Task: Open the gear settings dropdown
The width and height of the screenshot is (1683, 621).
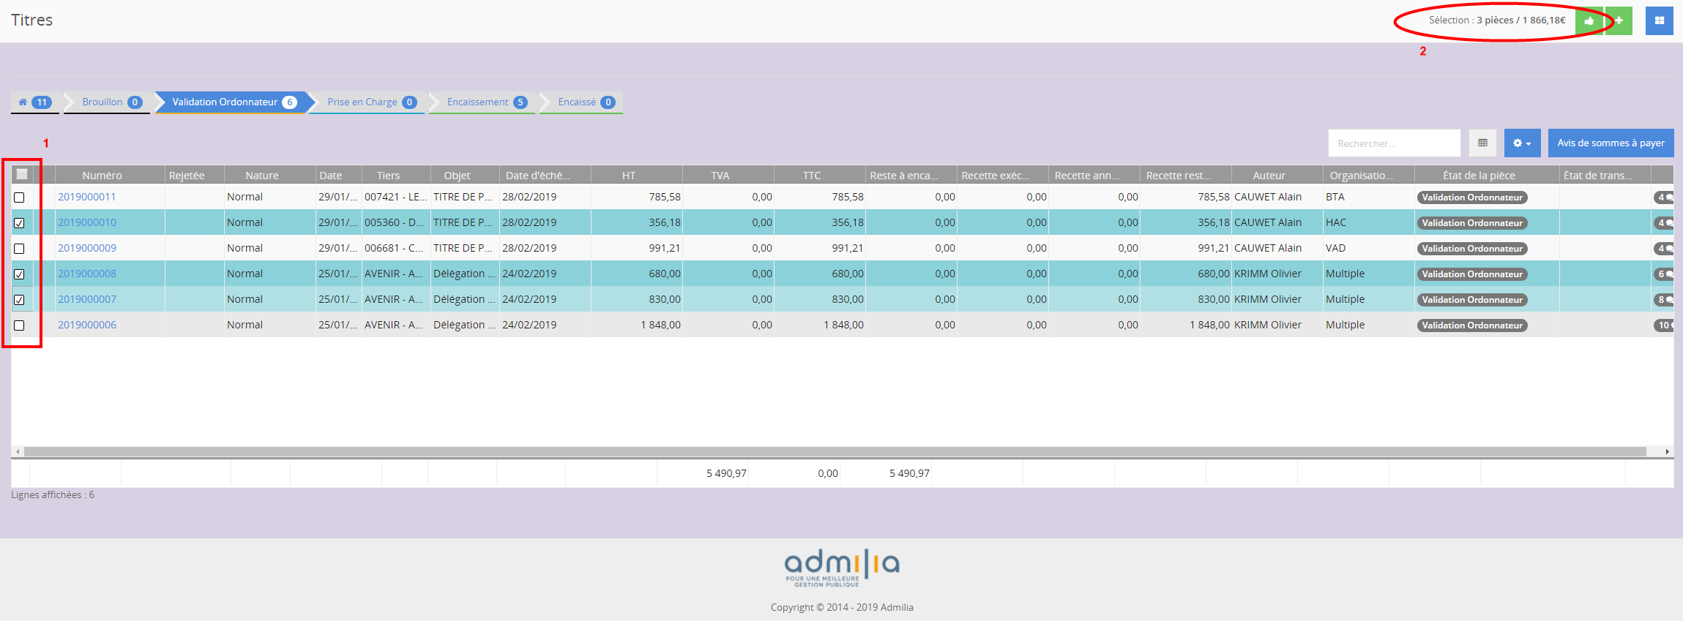Action: pos(1522,143)
